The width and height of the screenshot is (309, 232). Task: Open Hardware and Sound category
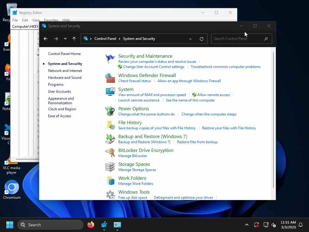pyautogui.click(x=65, y=78)
